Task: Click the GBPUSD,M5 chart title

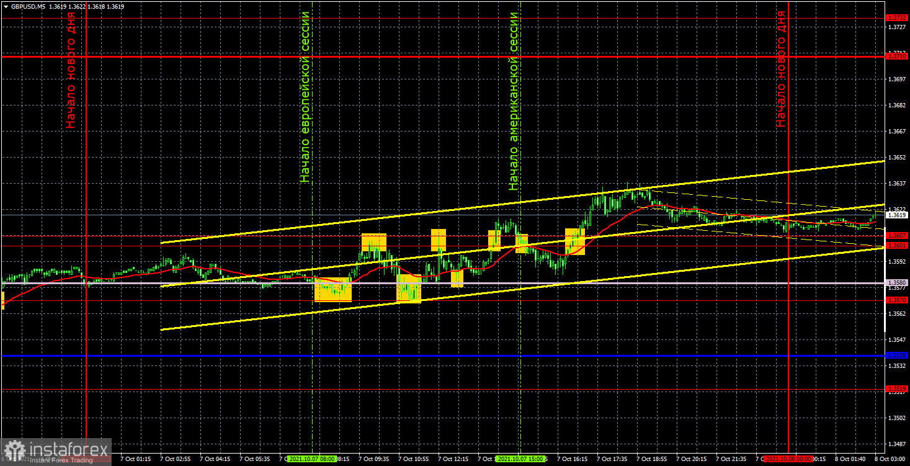Action: pyautogui.click(x=28, y=6)
